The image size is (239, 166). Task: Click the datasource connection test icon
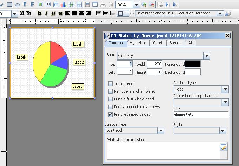point(228,14)
